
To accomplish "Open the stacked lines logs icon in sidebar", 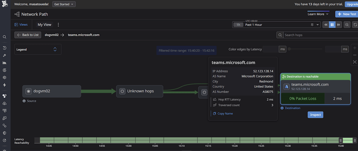I will point(4,111).
